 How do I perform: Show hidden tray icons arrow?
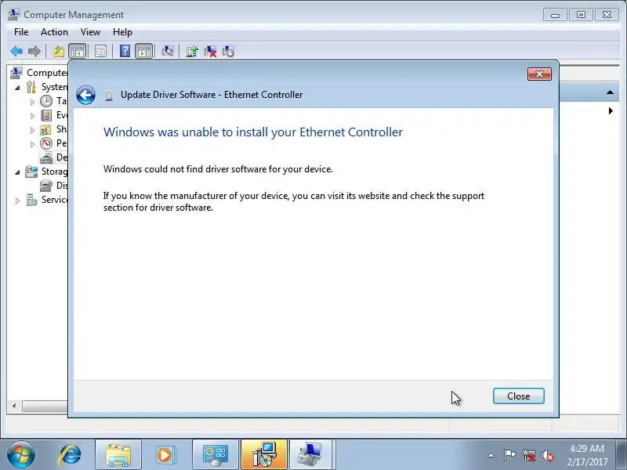pyautogui.click(x=491, y=455)
